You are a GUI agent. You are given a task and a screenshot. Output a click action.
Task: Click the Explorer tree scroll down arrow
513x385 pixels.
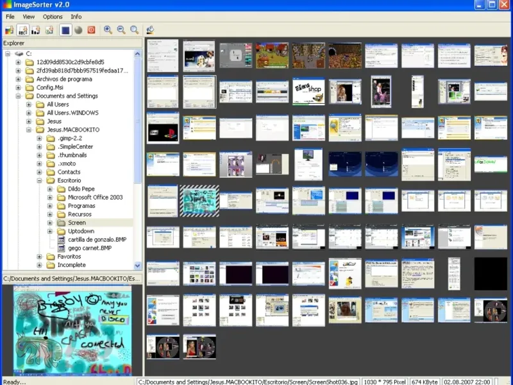pyautogui.click(x=137, y=265)
